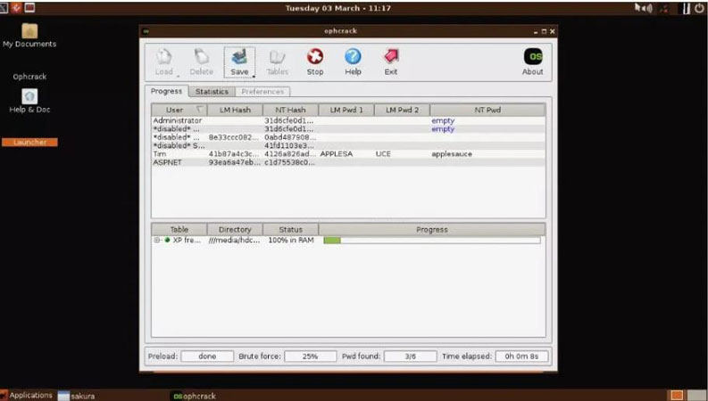Open the Save button dropdown arrow
This screenshot has width=708, height=401.
click(x=254, y=77)
